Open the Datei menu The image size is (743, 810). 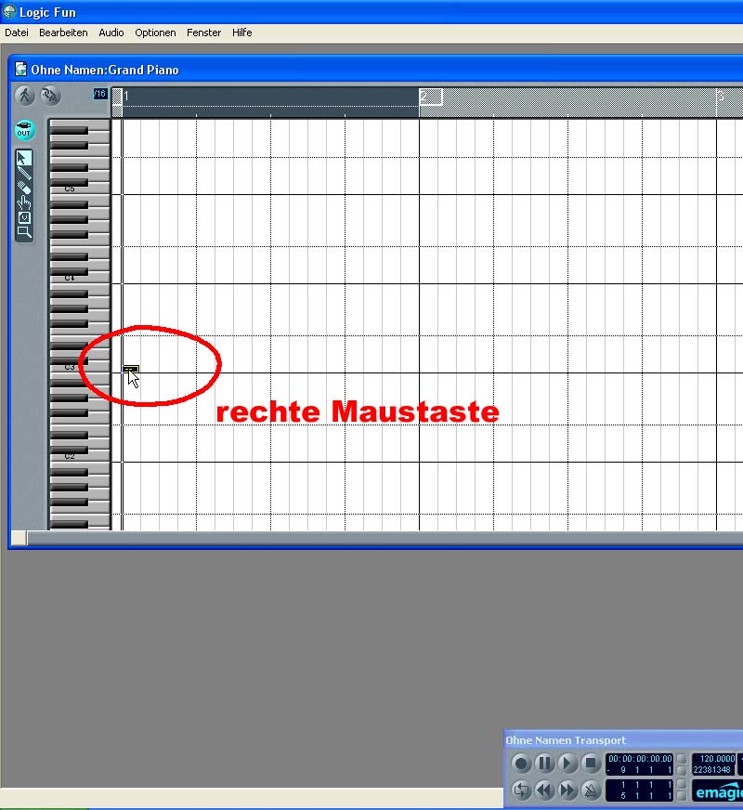click(x=17, y=33)
